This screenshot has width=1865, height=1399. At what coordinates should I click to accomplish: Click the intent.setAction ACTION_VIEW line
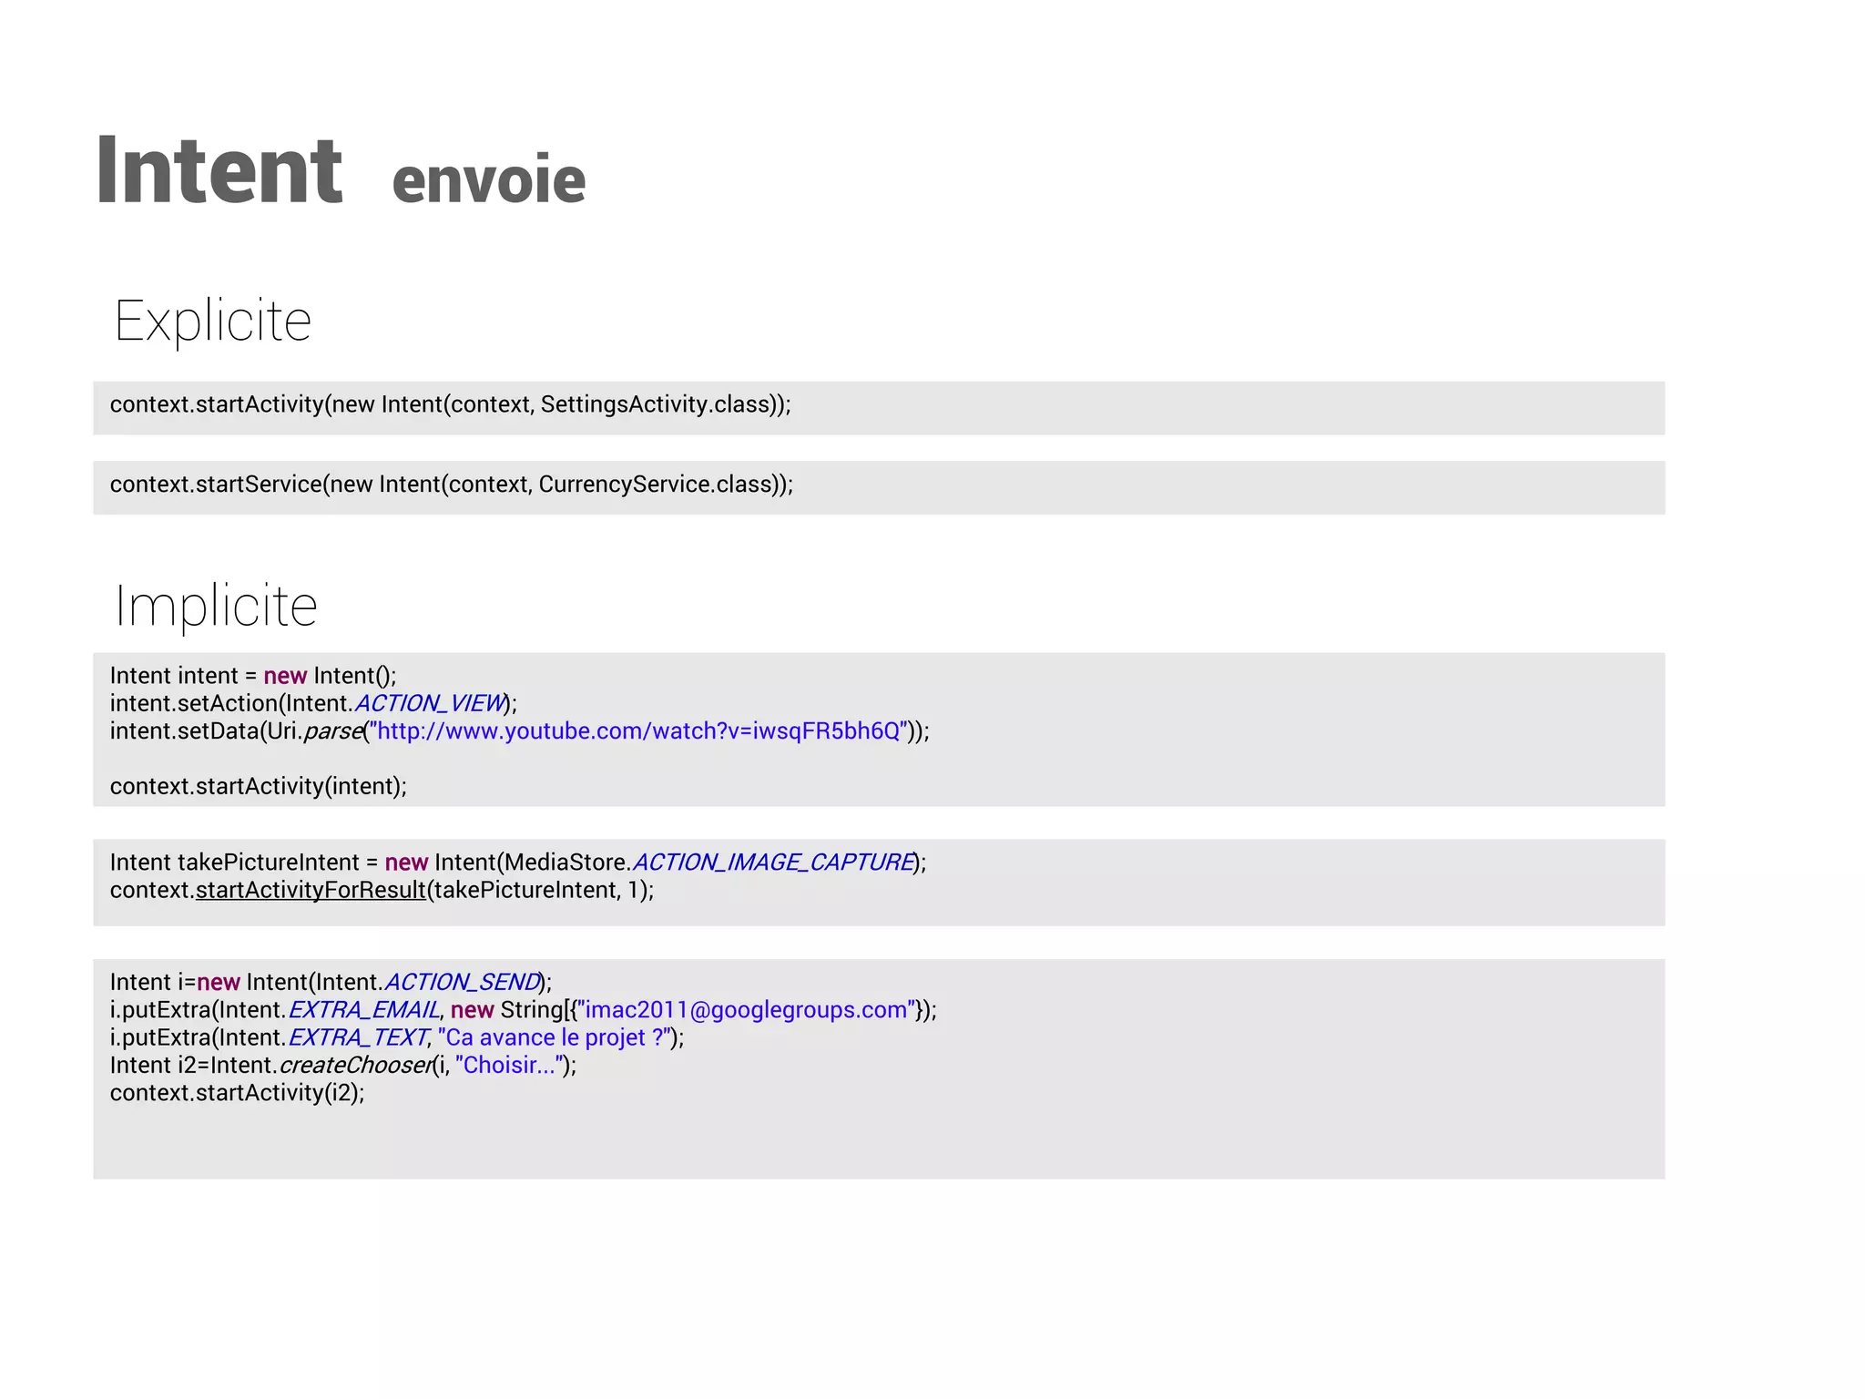click(x=313, y=703)
